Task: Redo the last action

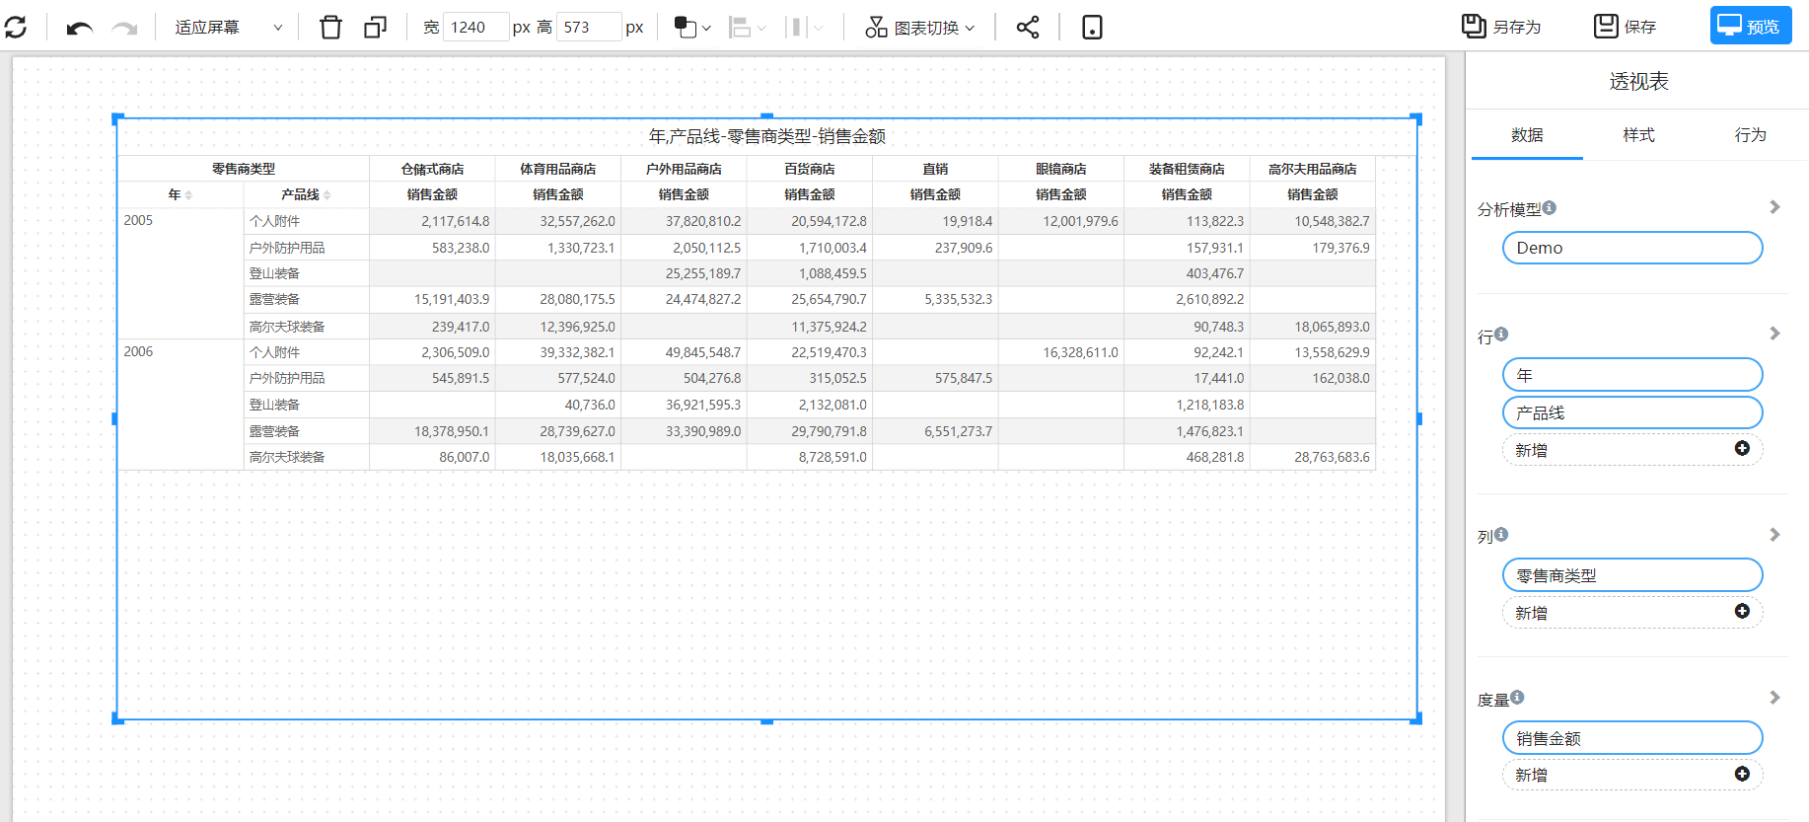Action: coord(124,28)
